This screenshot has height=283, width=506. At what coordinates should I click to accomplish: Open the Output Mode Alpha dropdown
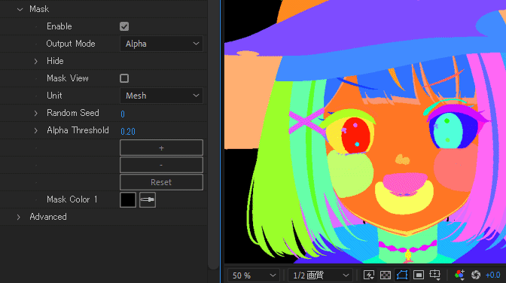[x=161, y=44]
